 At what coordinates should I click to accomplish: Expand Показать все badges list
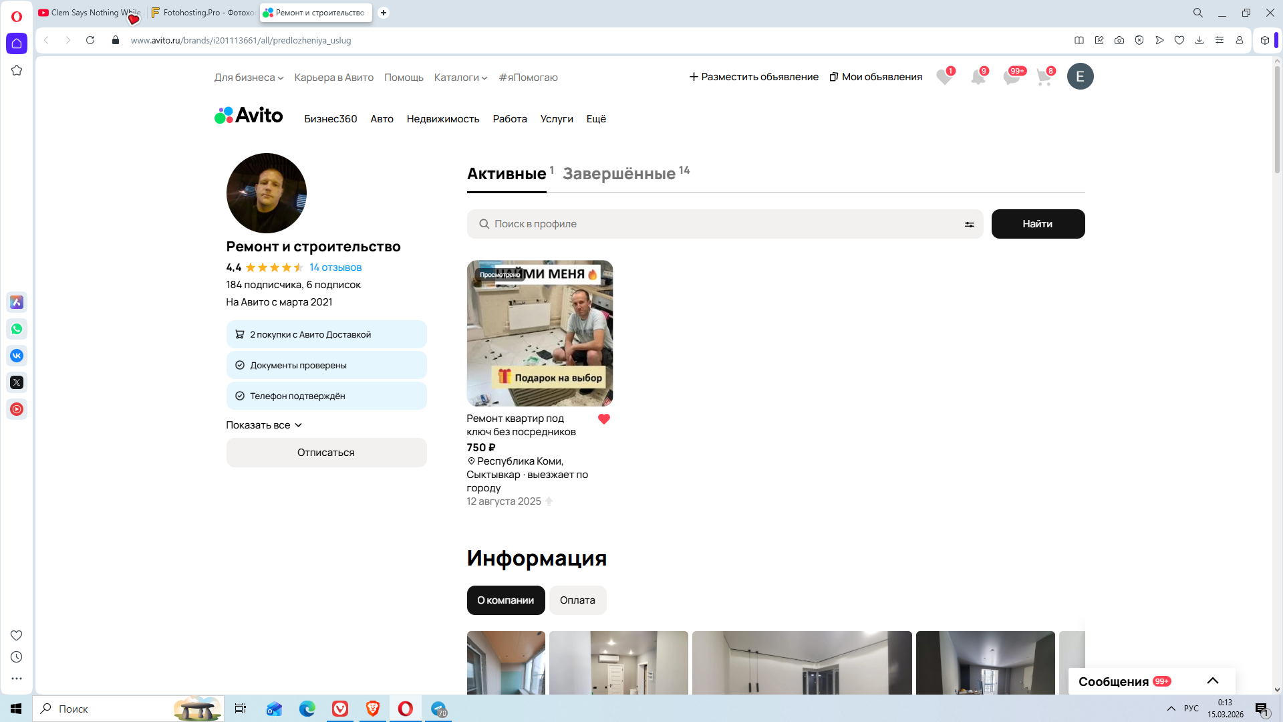point(264,425)
